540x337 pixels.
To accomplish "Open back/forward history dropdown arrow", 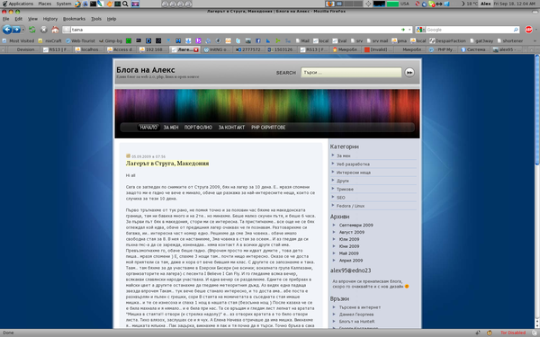I will click(x=23, y=30).
